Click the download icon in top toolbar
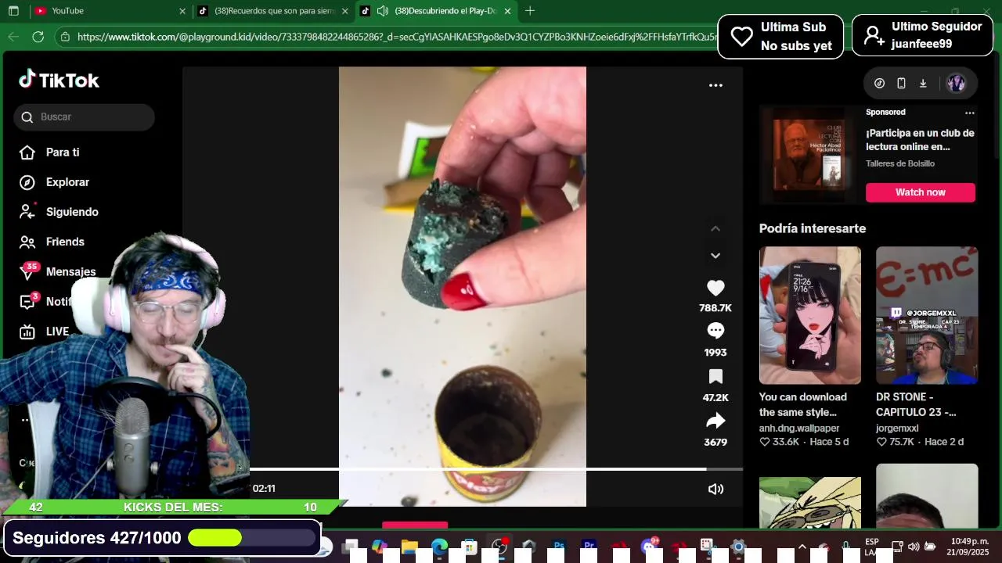 923,84
